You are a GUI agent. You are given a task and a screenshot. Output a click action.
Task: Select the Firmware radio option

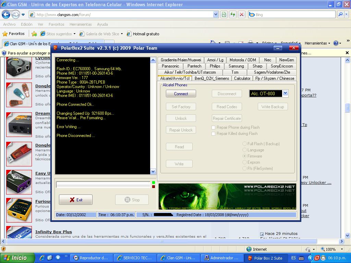244,156
